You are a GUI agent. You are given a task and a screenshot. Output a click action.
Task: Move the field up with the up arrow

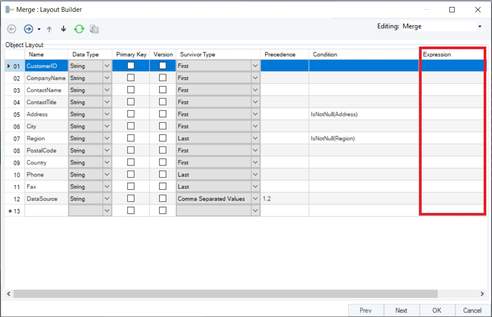(x=49, y=29)
